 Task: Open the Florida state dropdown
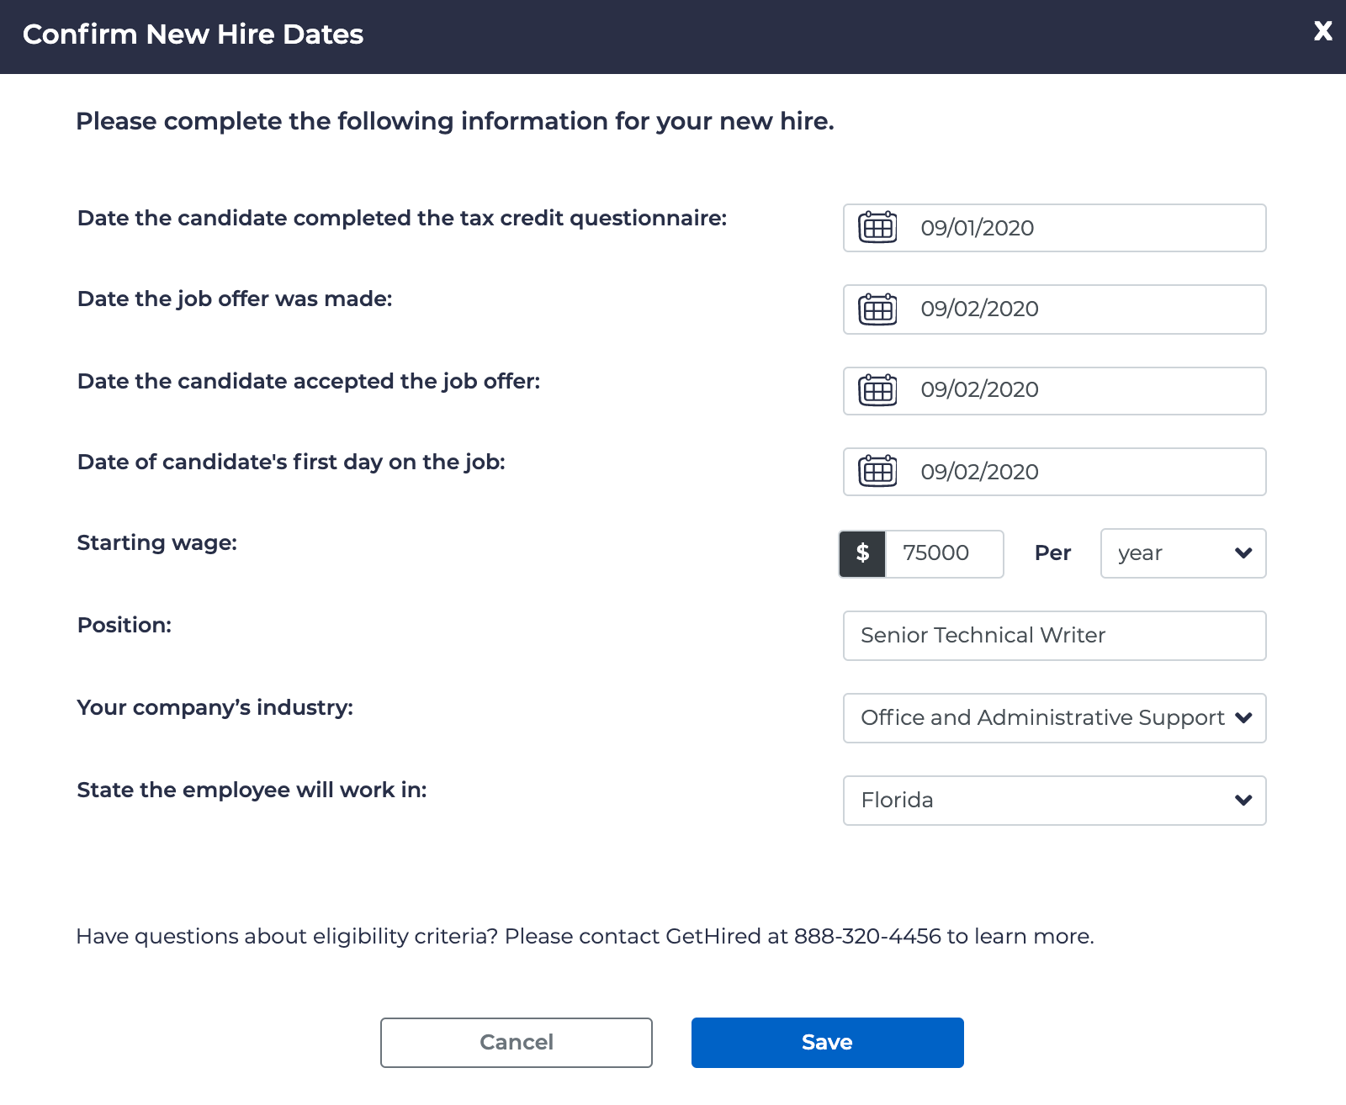[1054, 801]
